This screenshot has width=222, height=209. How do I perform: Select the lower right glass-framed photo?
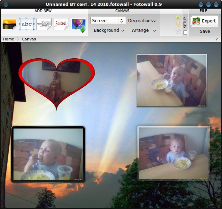[x=174, y=153]
